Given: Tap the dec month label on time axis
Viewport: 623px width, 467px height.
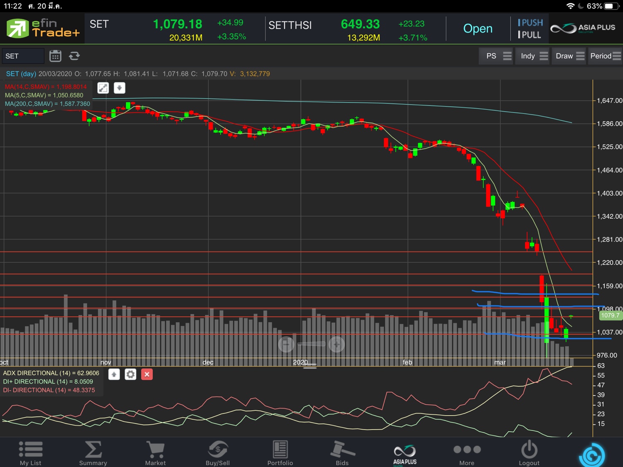Looking at the screenshot, I should click(208, 362).
